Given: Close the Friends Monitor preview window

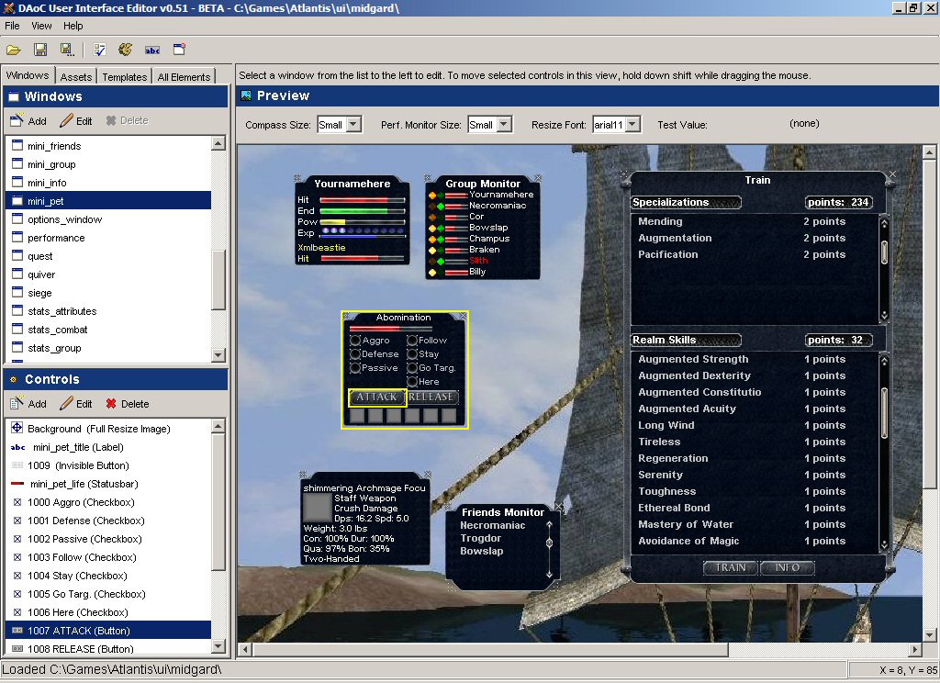Looking at the screenshot, I should tap(559, 507).
